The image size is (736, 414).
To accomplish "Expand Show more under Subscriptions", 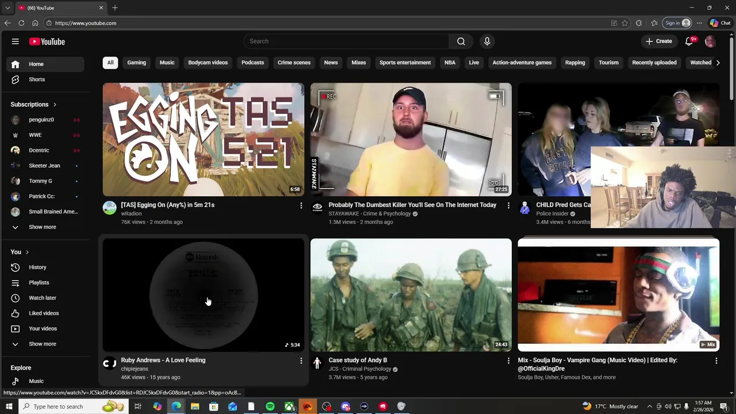I will 46,227.
